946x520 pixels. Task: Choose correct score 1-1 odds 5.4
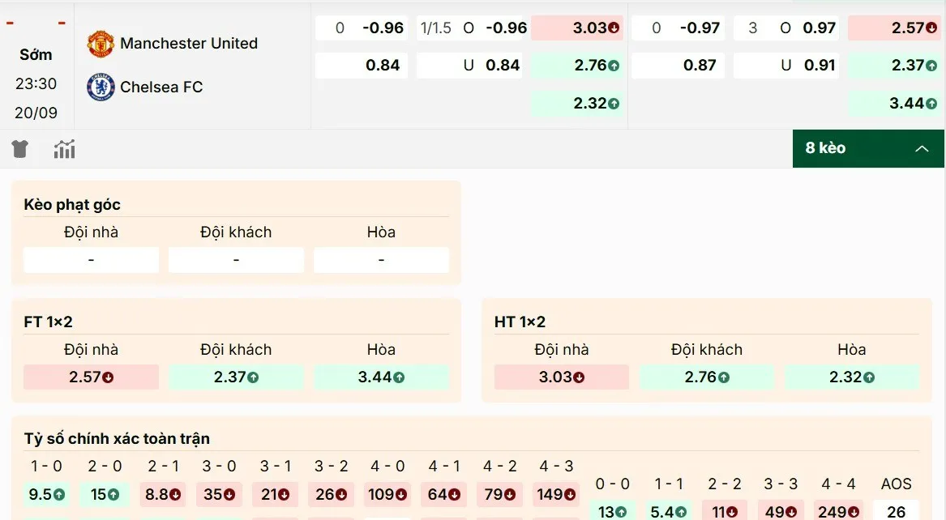(669, 511)
